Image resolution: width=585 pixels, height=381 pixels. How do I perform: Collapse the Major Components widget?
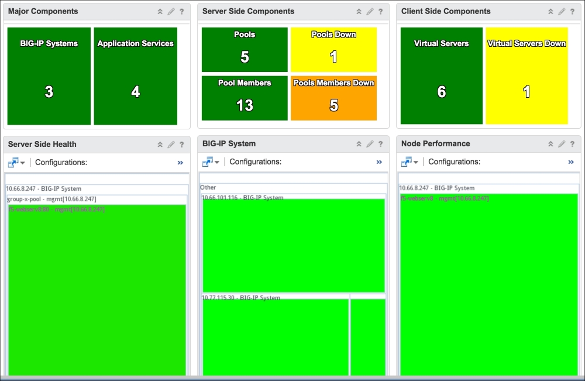pyautogui.click(x=160, y=12)
